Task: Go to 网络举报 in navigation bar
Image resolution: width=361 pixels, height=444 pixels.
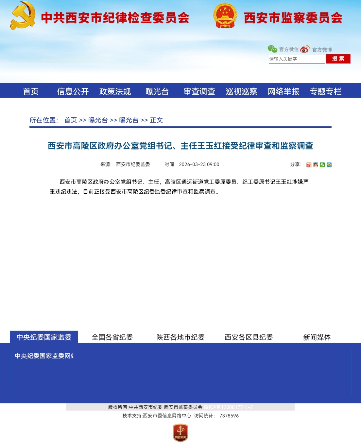Action: (284, 91)
